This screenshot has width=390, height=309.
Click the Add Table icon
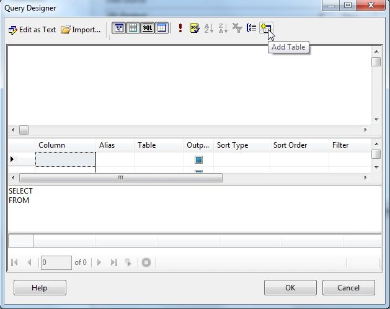click(266, 28)
